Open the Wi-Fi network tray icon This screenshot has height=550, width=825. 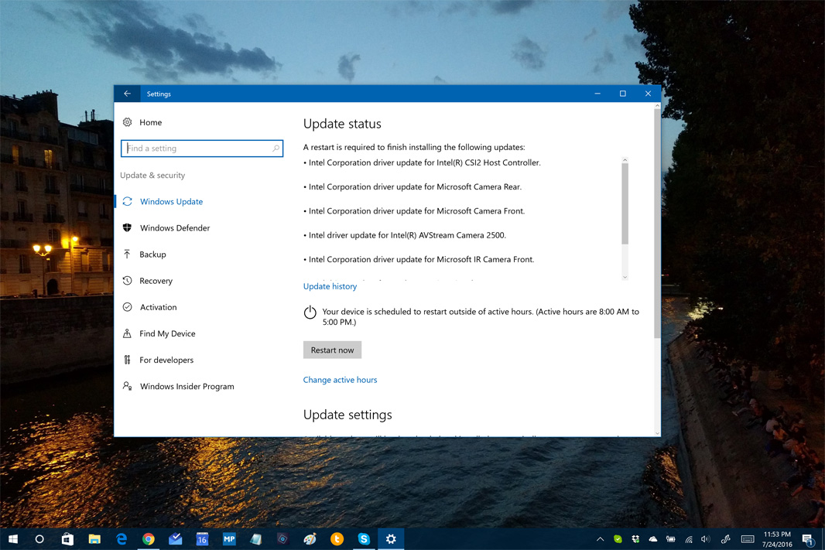pyautogui.click(x=688, y=539)
